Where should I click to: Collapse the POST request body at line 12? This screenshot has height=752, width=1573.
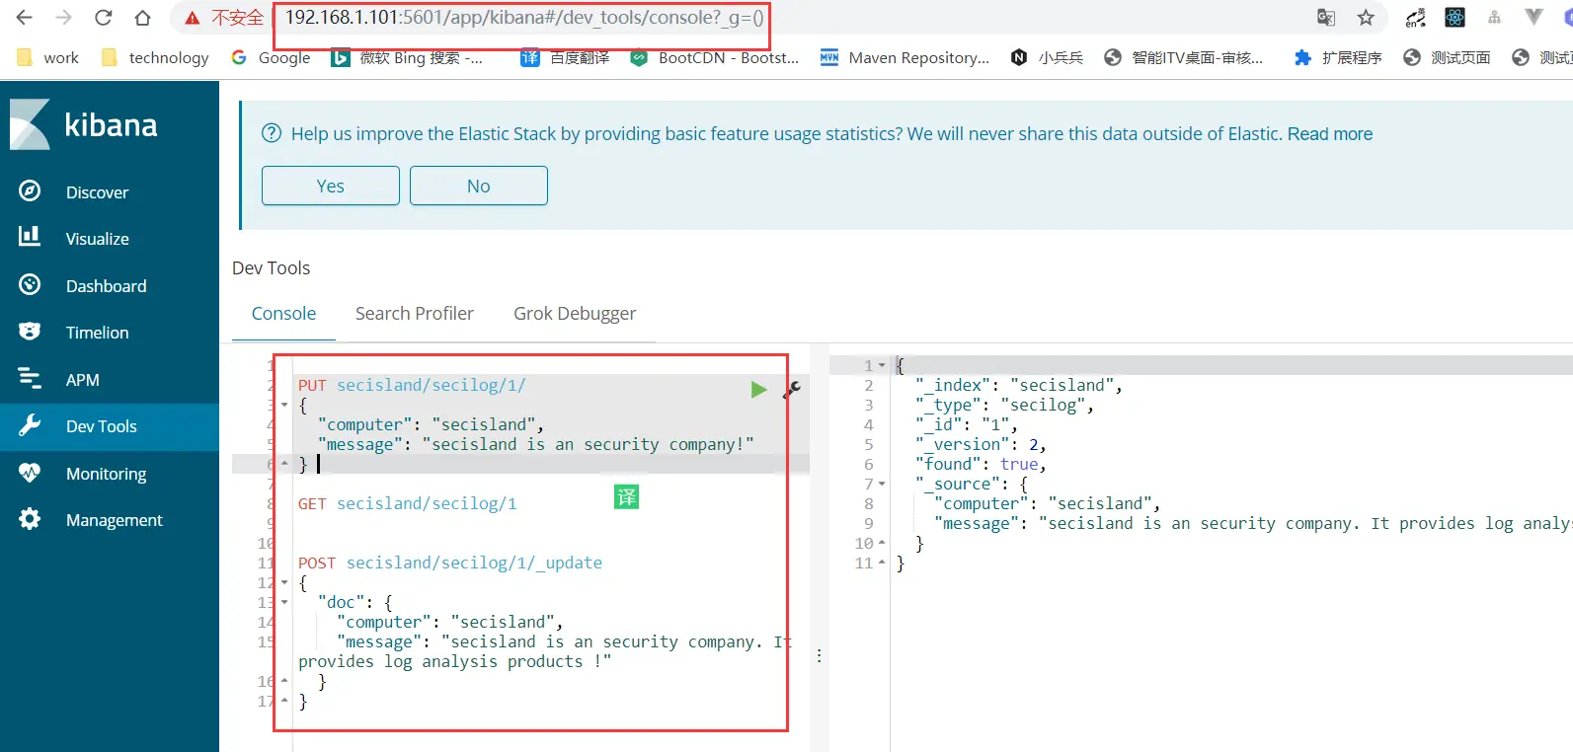pyautogui.click(x=284, y=582)
